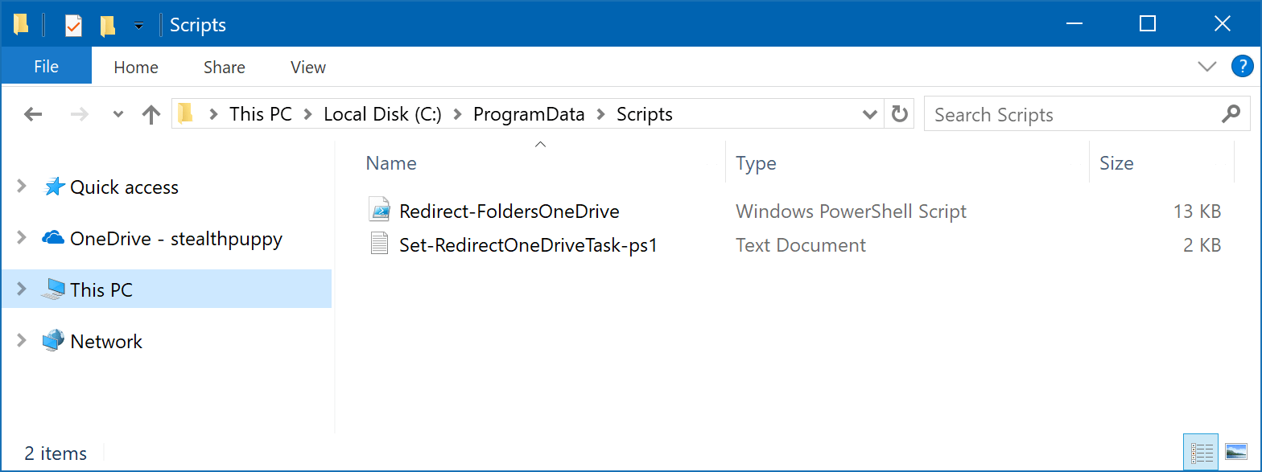Select Scripts breadcrumb

click(645, 114)
